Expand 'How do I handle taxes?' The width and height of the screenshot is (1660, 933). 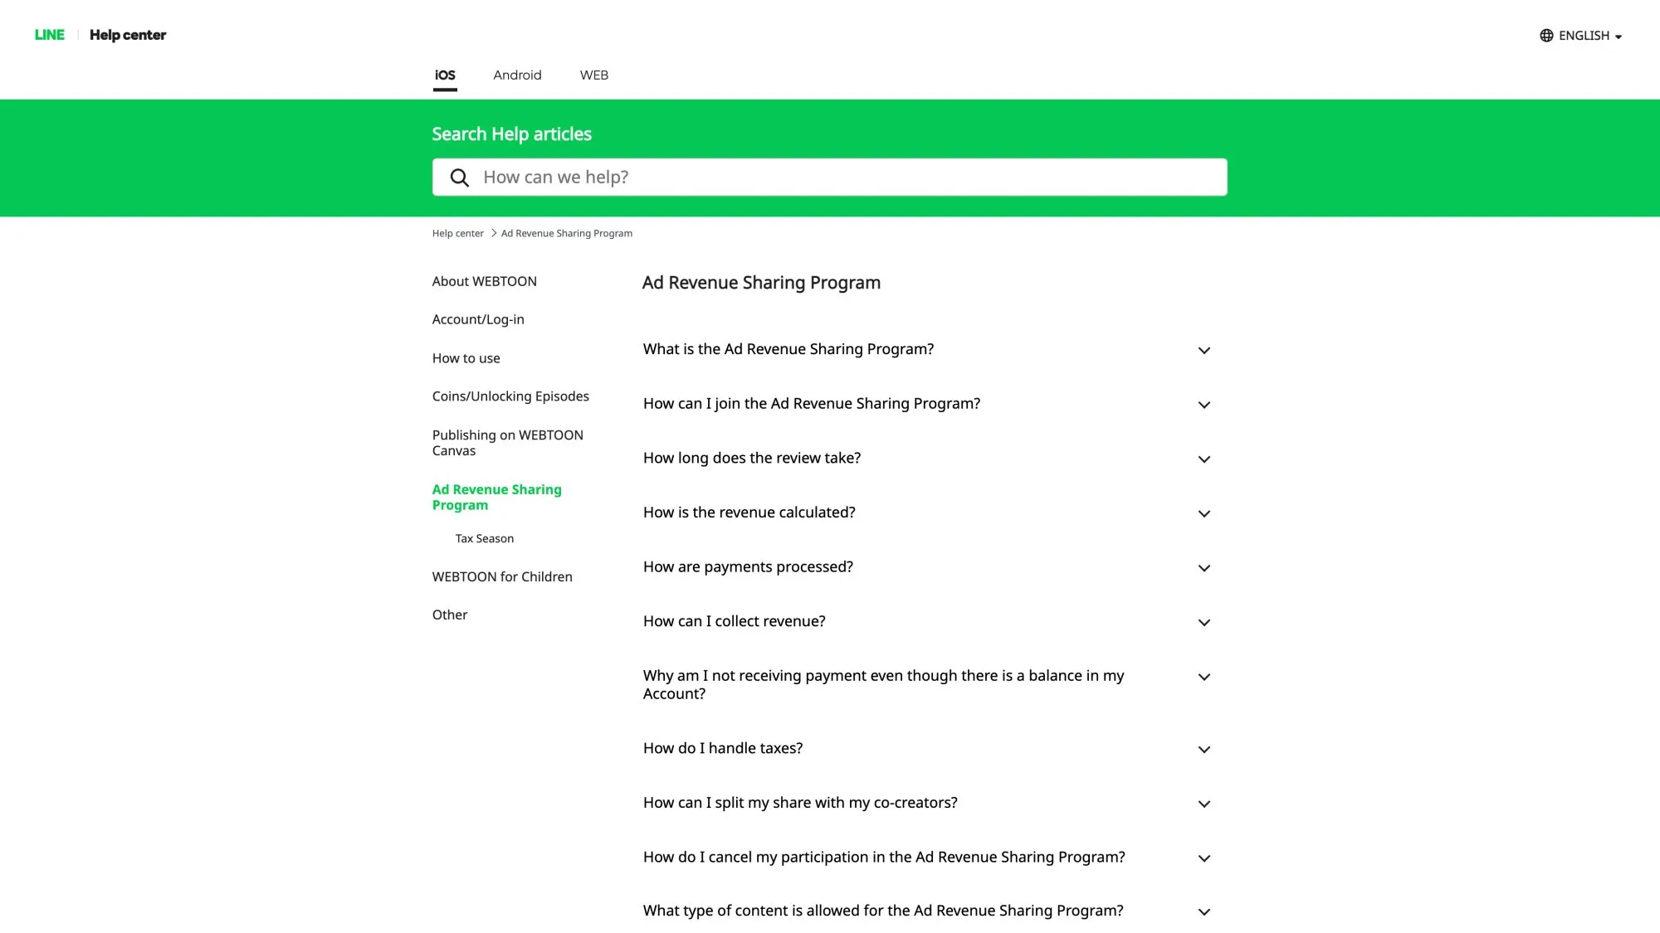(722, 748)
